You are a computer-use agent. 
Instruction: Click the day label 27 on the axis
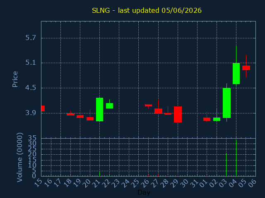pyautogui.click(x=157, y=183)
